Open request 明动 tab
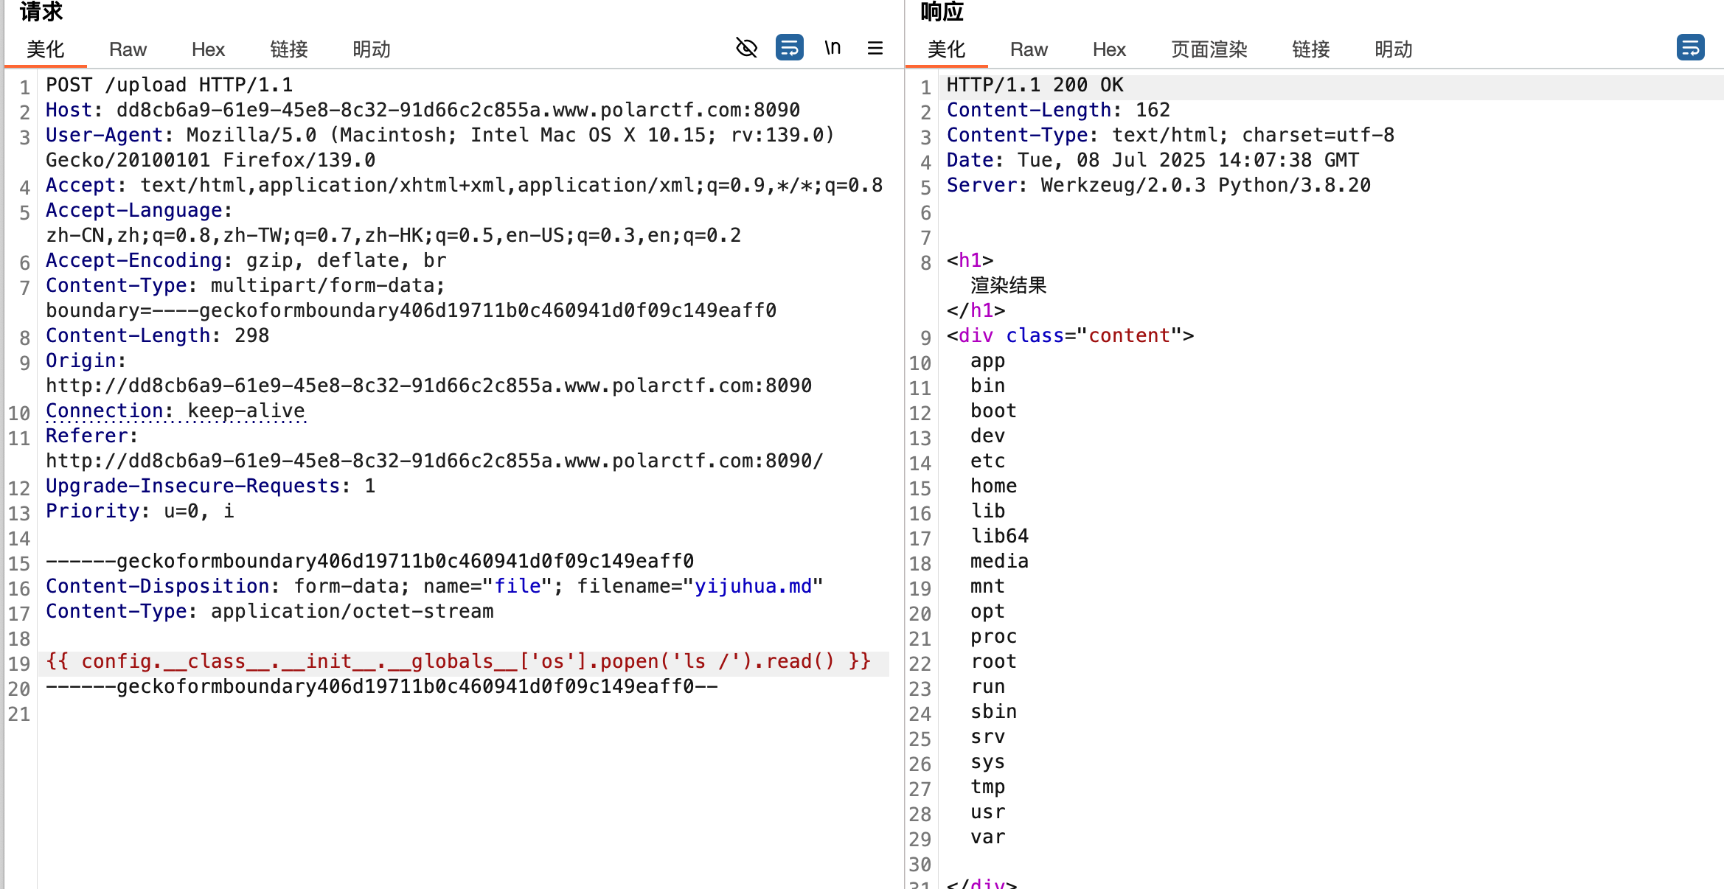 (x=371, y=49)
